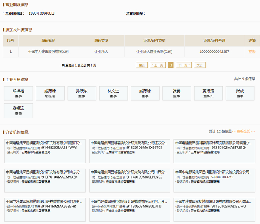Screen dimensions: 260x224
Task: Click credit code 91130503MABUDJTU
Action: (144, 206)
